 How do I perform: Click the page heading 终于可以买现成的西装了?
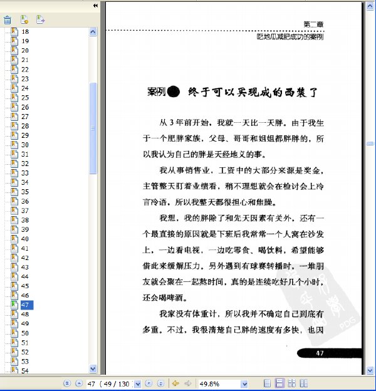click(x=253, y=92)
